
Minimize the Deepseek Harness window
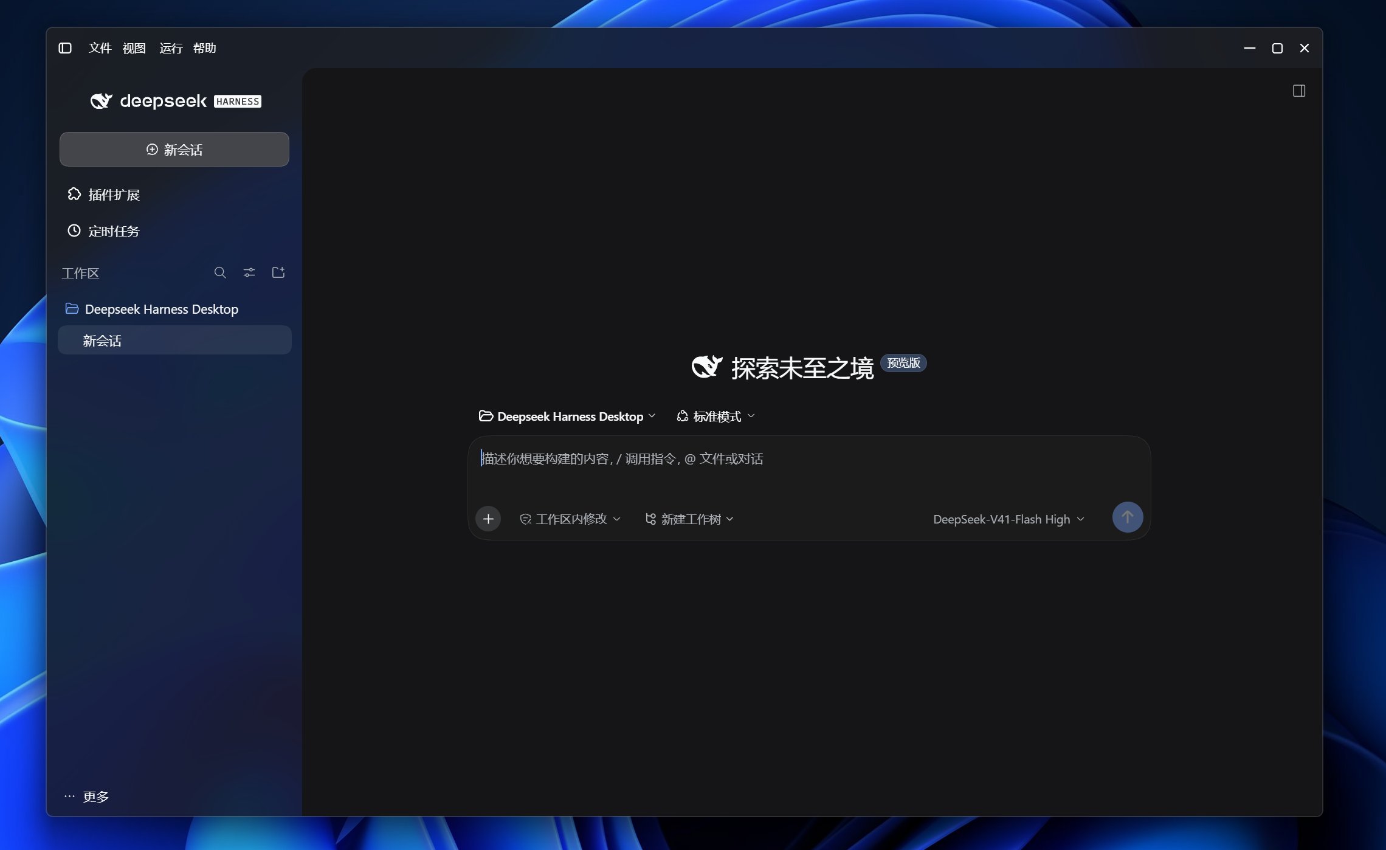coord(1250,48)
